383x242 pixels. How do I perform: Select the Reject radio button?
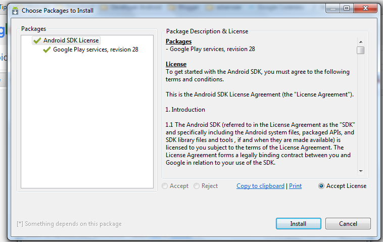pos(197,186)
